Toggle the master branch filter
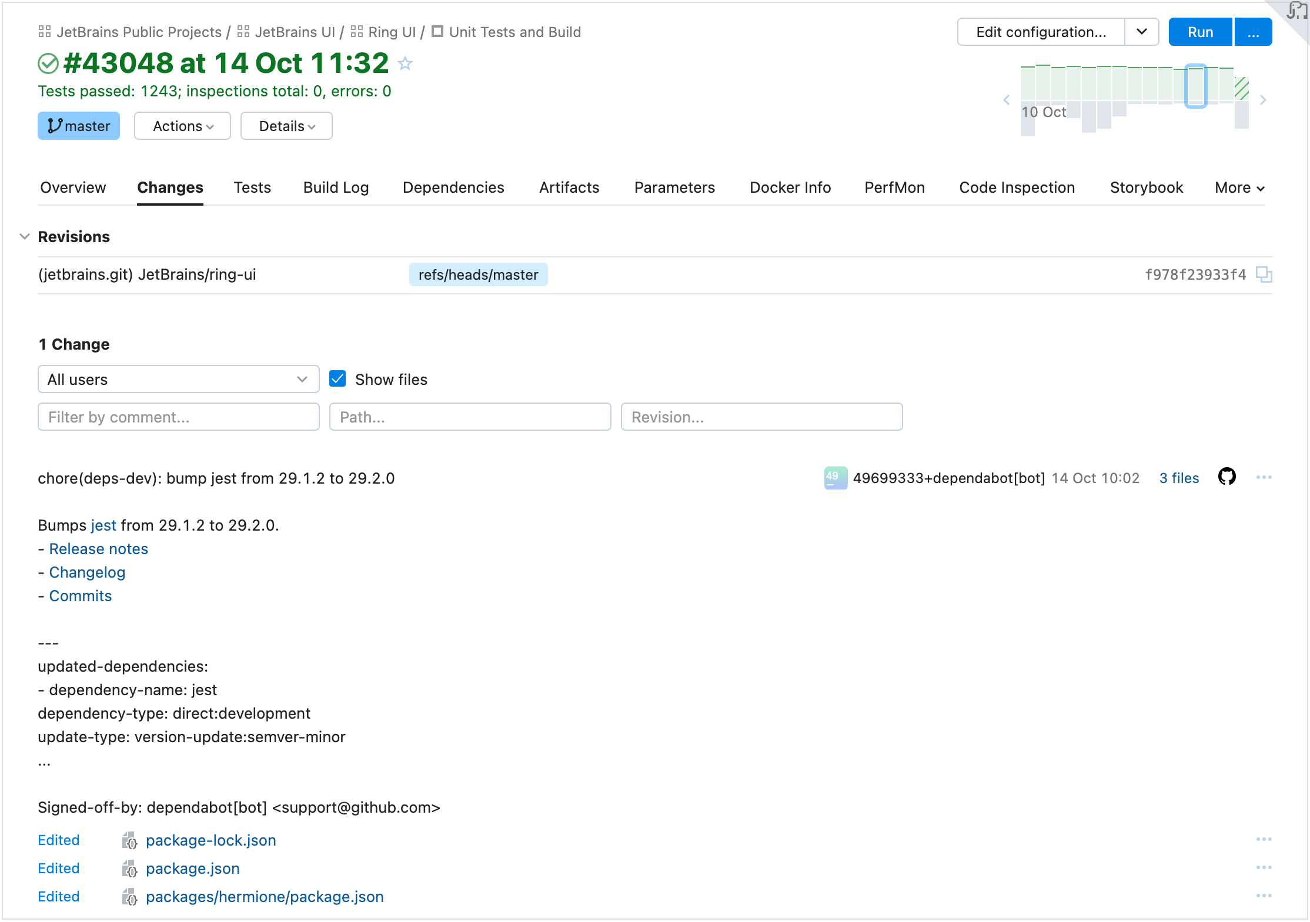Screen dimensions: 1310x922 point(79,126)
